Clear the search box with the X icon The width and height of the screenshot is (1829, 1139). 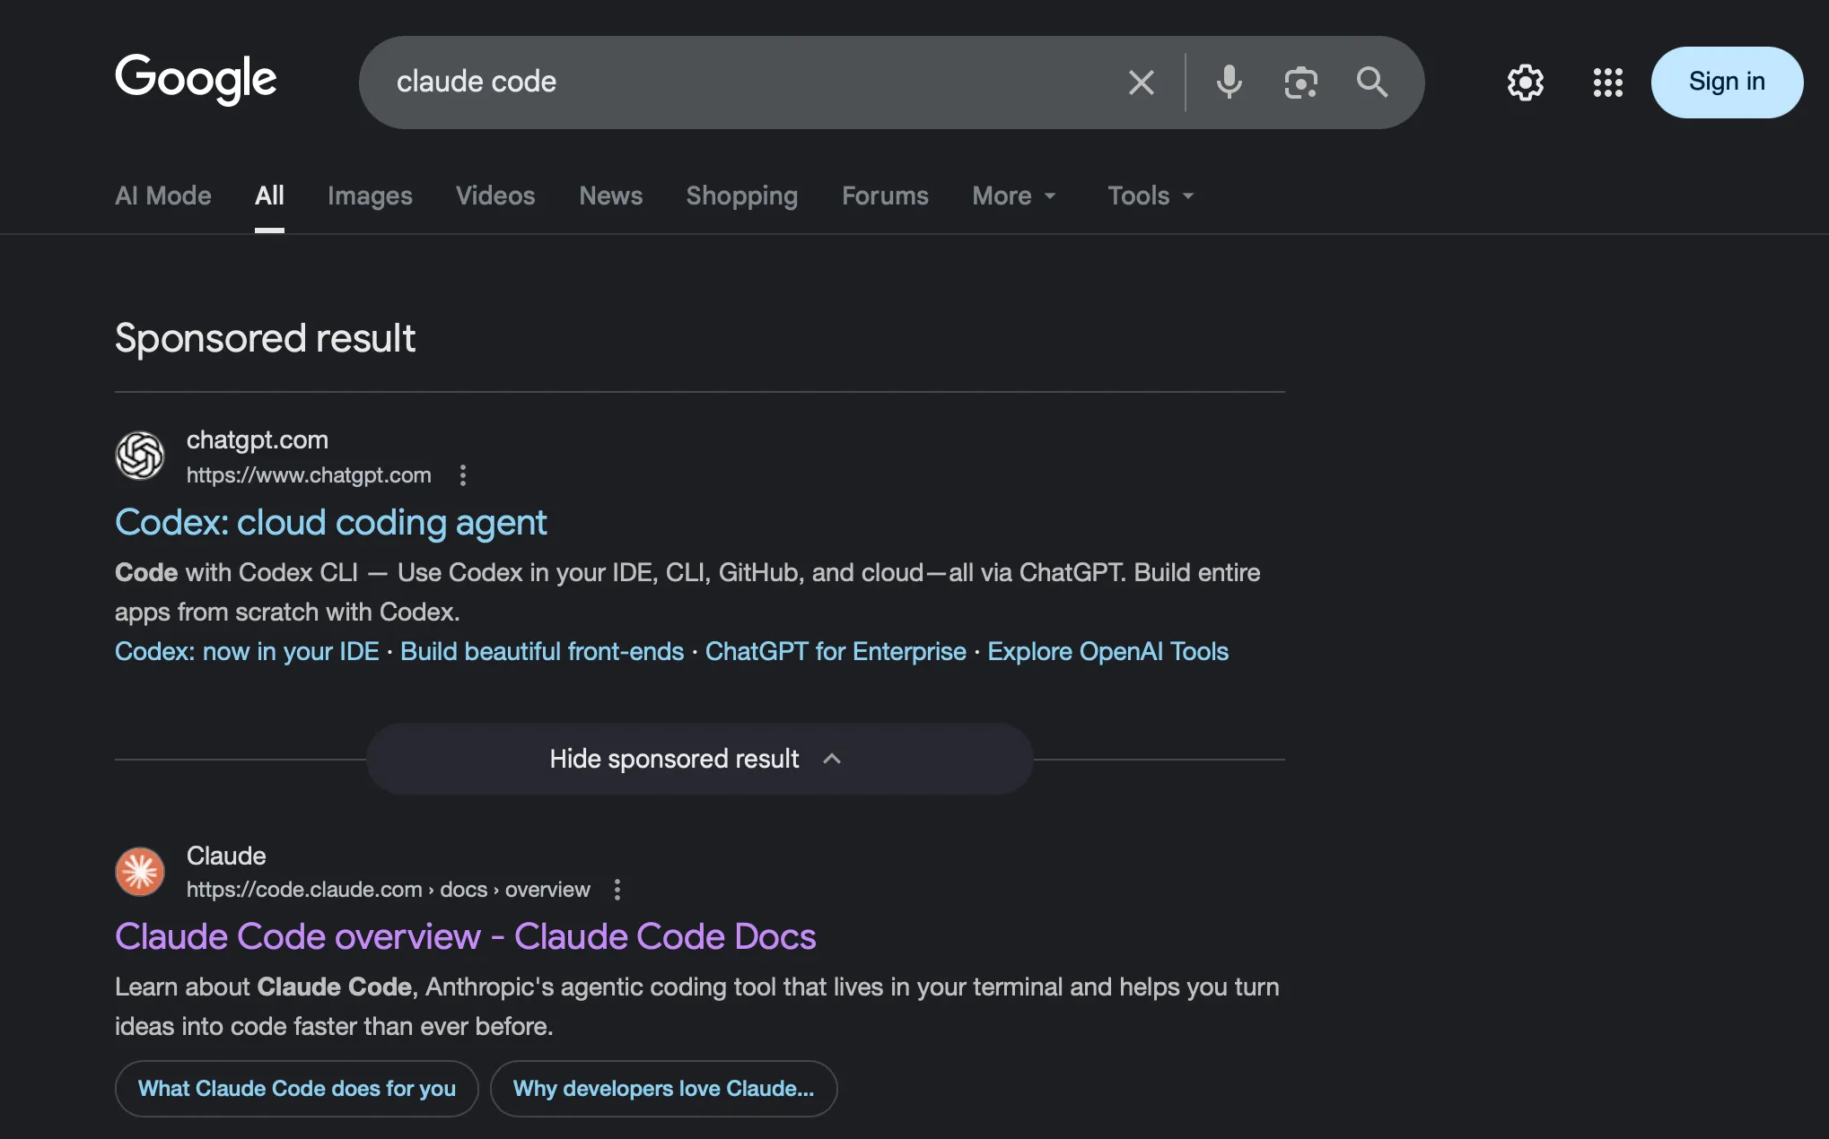pyautogui.click(x=1141, y=83)
